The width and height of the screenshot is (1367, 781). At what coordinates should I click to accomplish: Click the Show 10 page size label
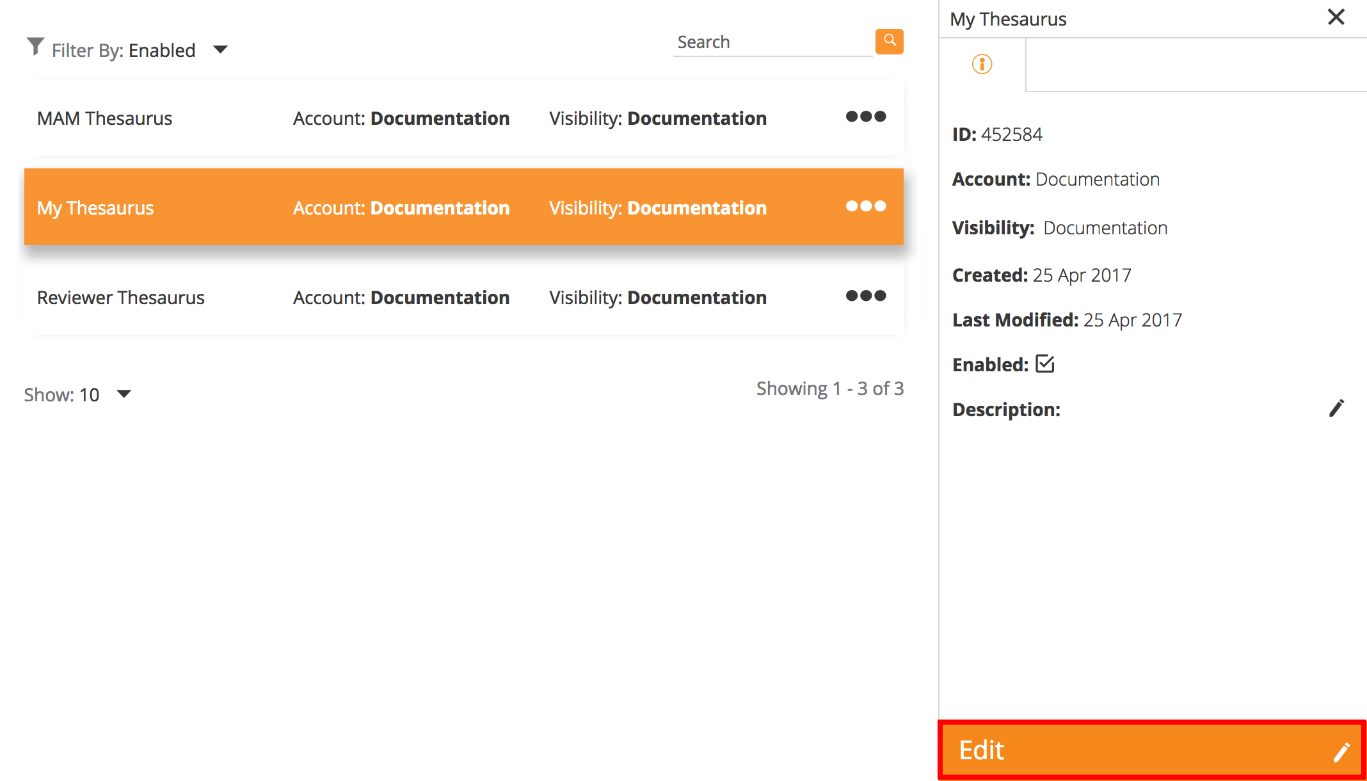pyautogui.click(x=62, y=395)
